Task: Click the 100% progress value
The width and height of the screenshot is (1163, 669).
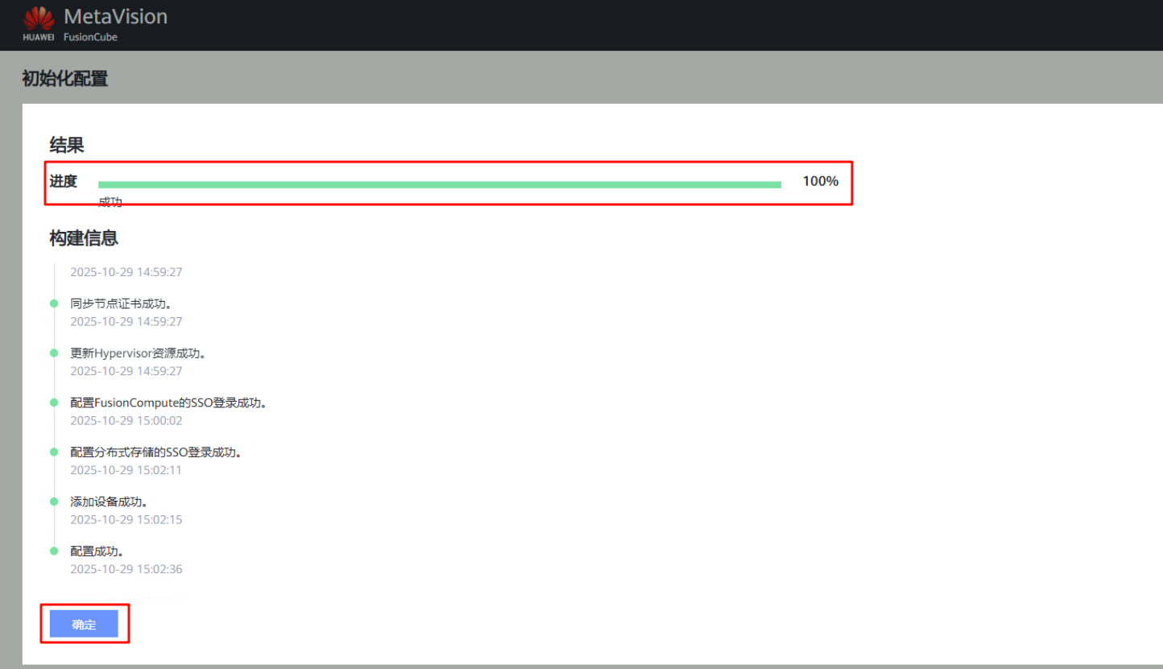Action: point(820,181)
